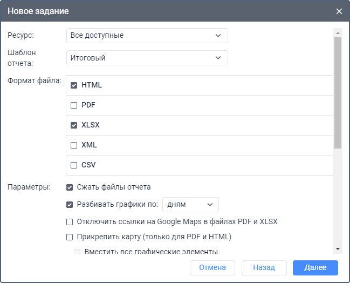This screenshot has height=283, width=350.
Task: Enable the PDF file format checkbox
Action: point(74,105)
